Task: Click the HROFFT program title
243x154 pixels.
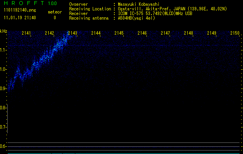Action: [x=24, y=3]
